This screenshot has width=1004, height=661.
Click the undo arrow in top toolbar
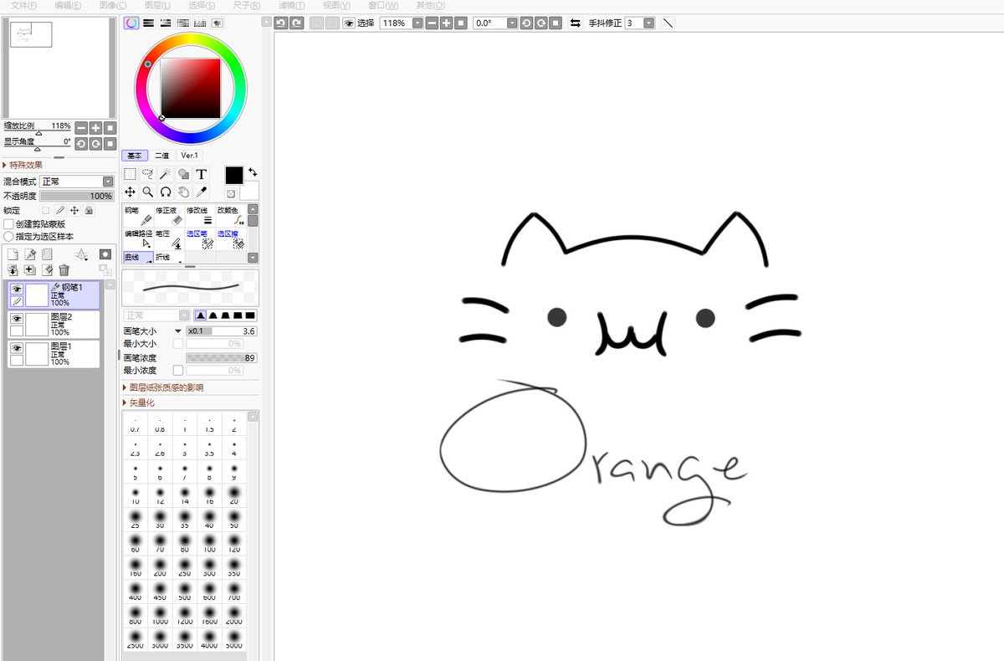280,23
